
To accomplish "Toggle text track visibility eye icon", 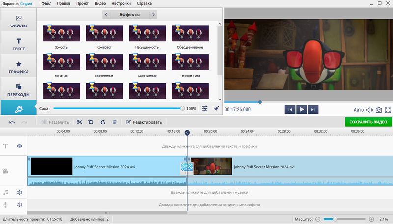I will [x=20, y=146].
